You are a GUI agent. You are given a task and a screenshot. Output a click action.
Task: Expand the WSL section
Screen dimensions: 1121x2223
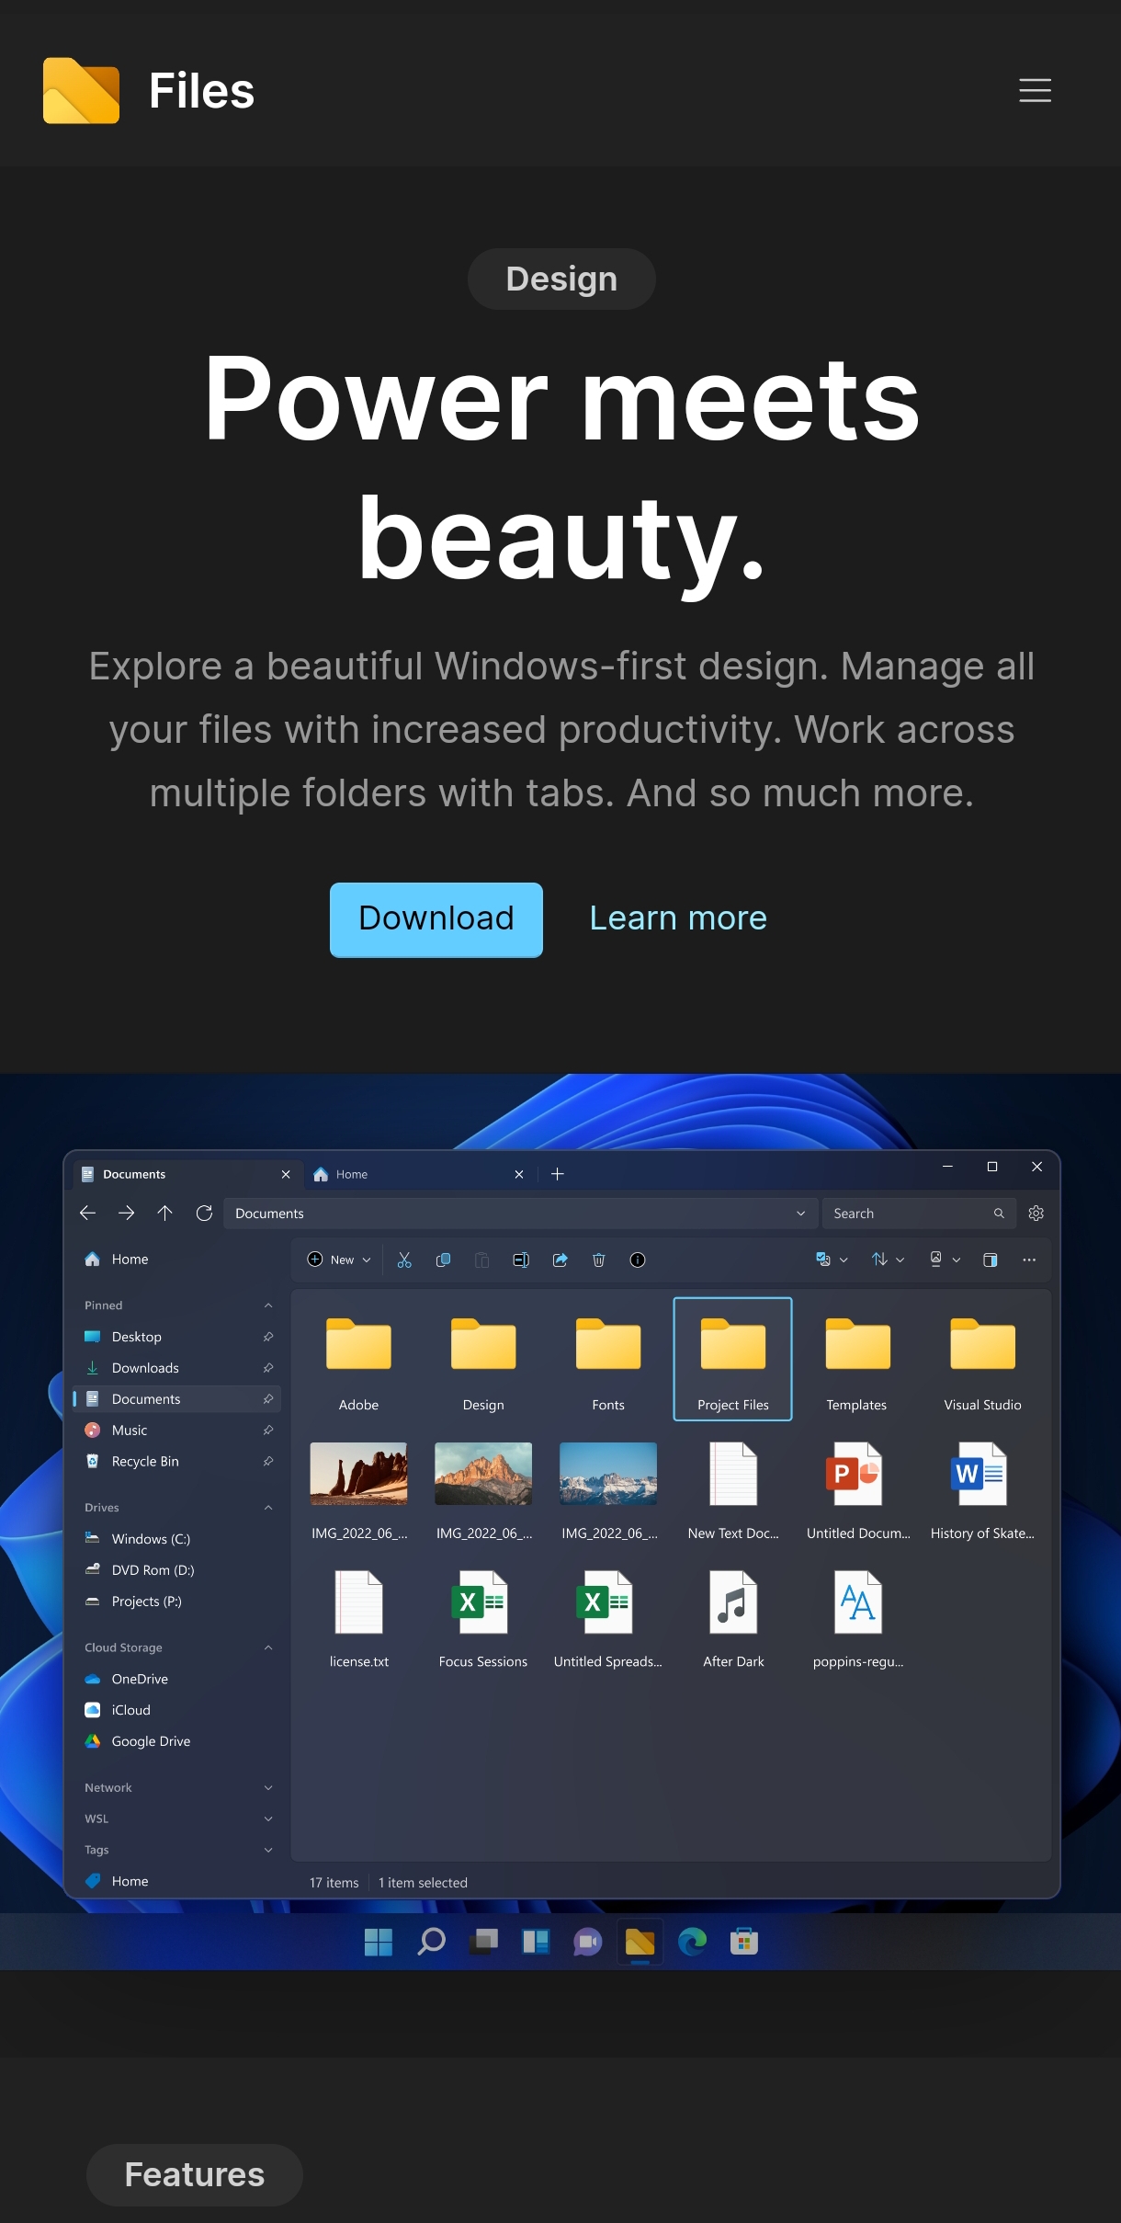tap(268, 1818)
